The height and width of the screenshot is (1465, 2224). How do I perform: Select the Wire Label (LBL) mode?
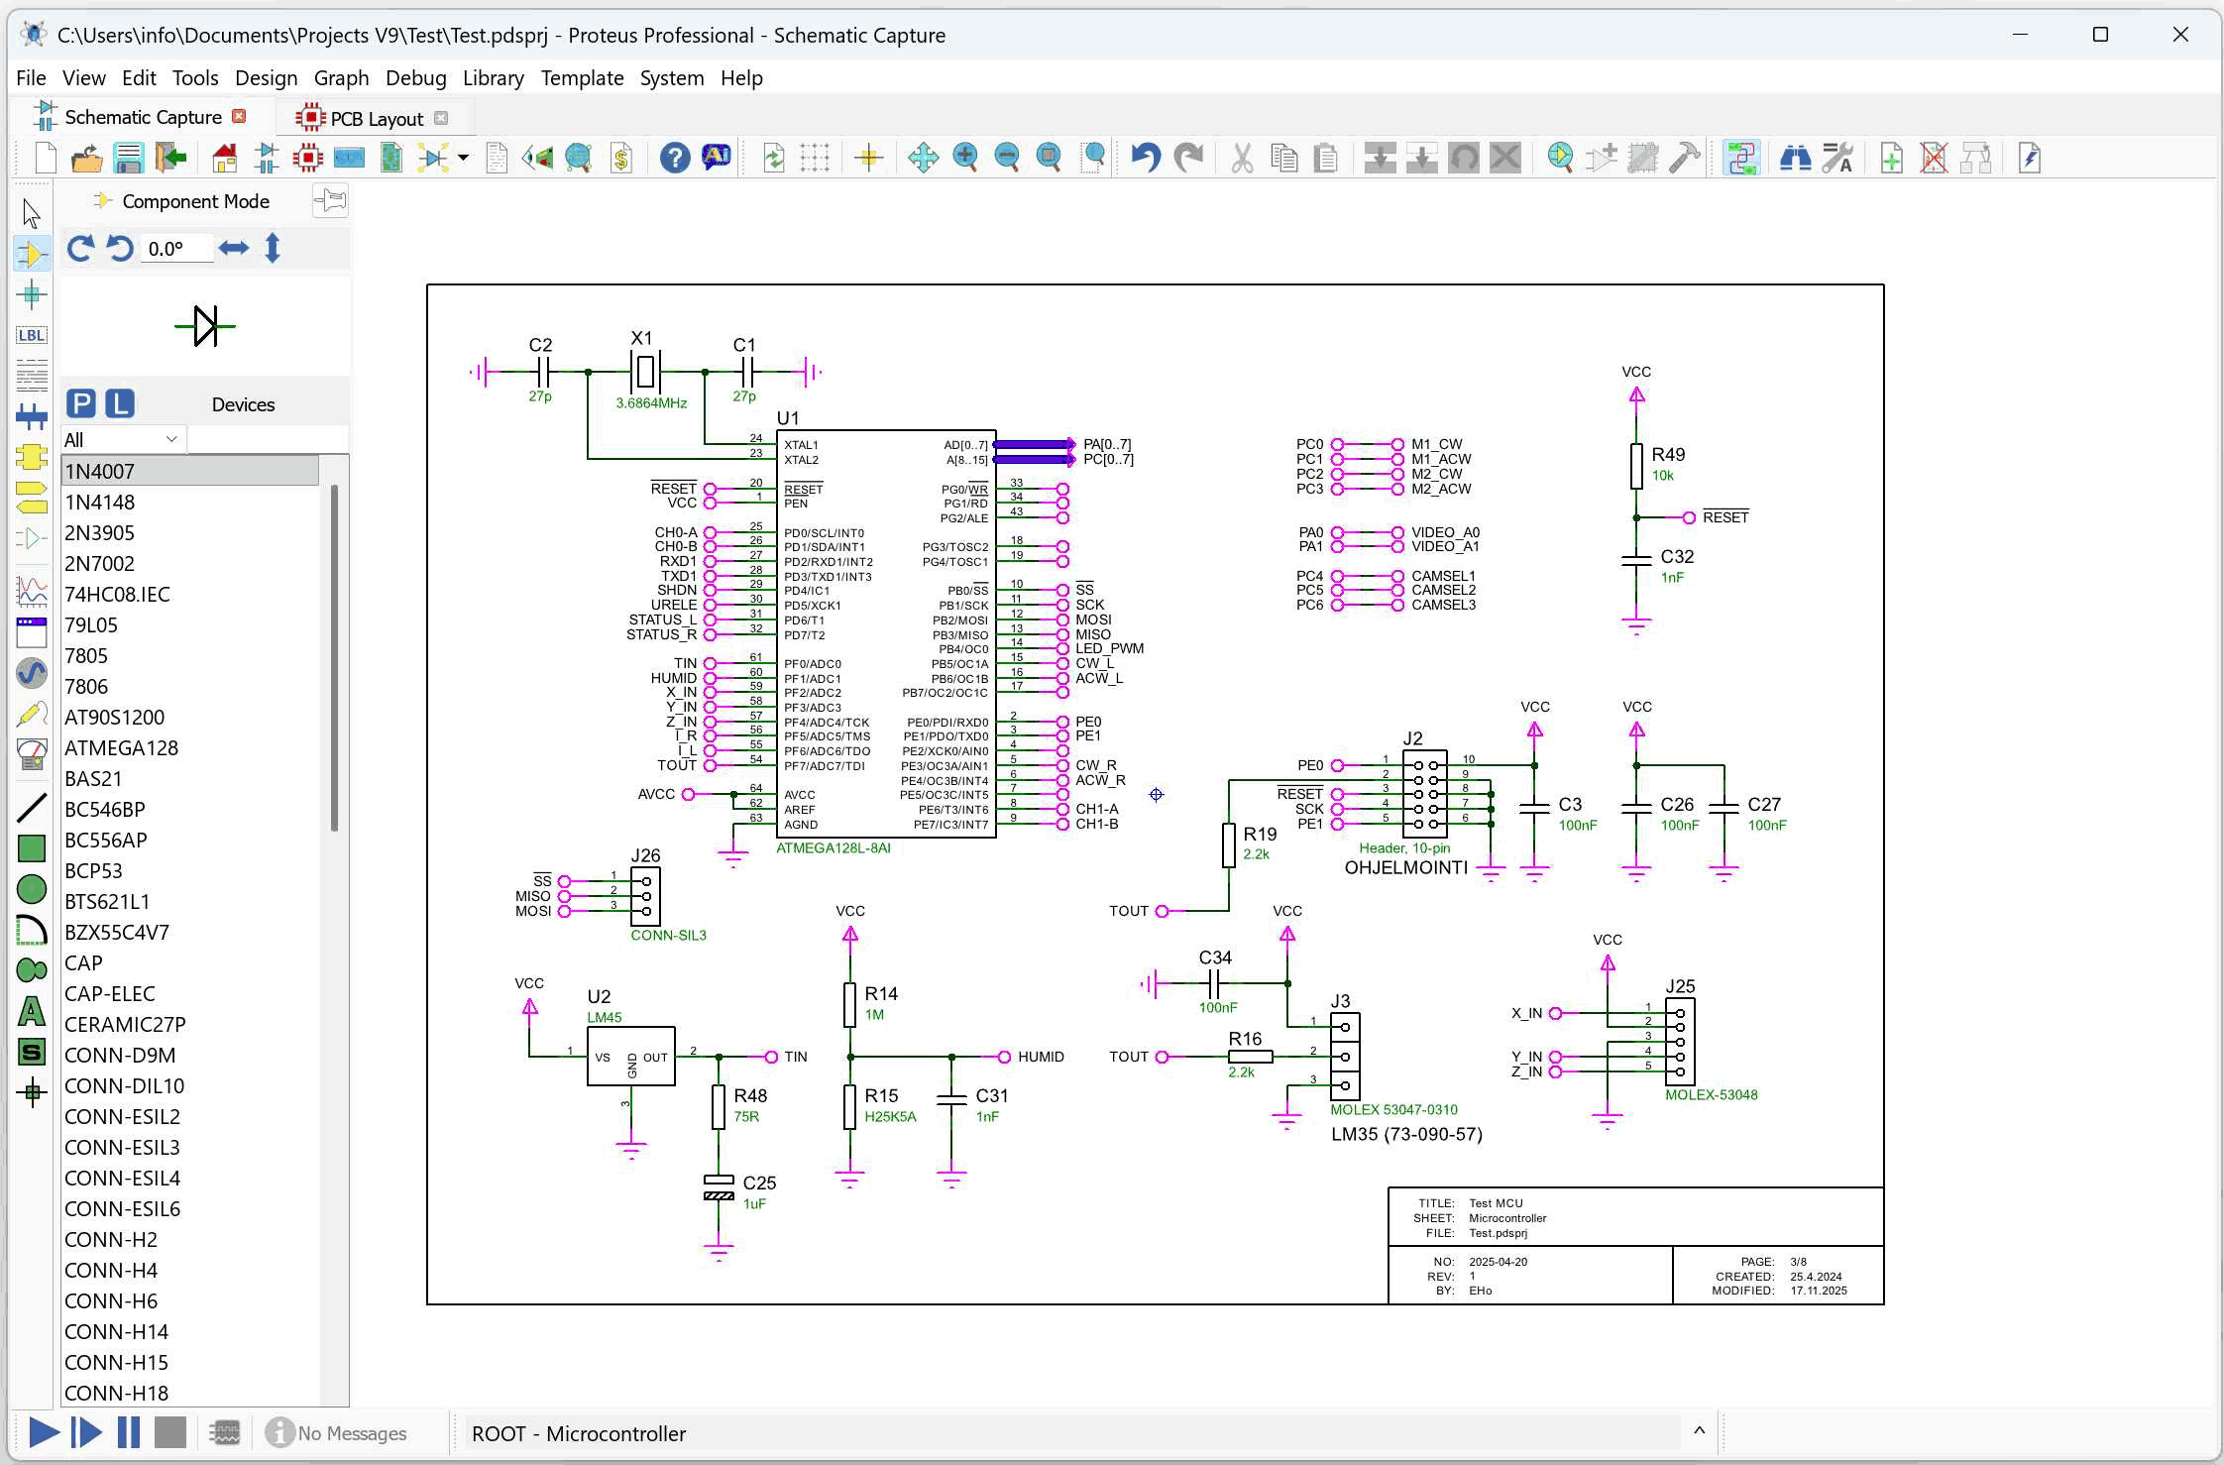pyautogui.click(x=32, y=335)
